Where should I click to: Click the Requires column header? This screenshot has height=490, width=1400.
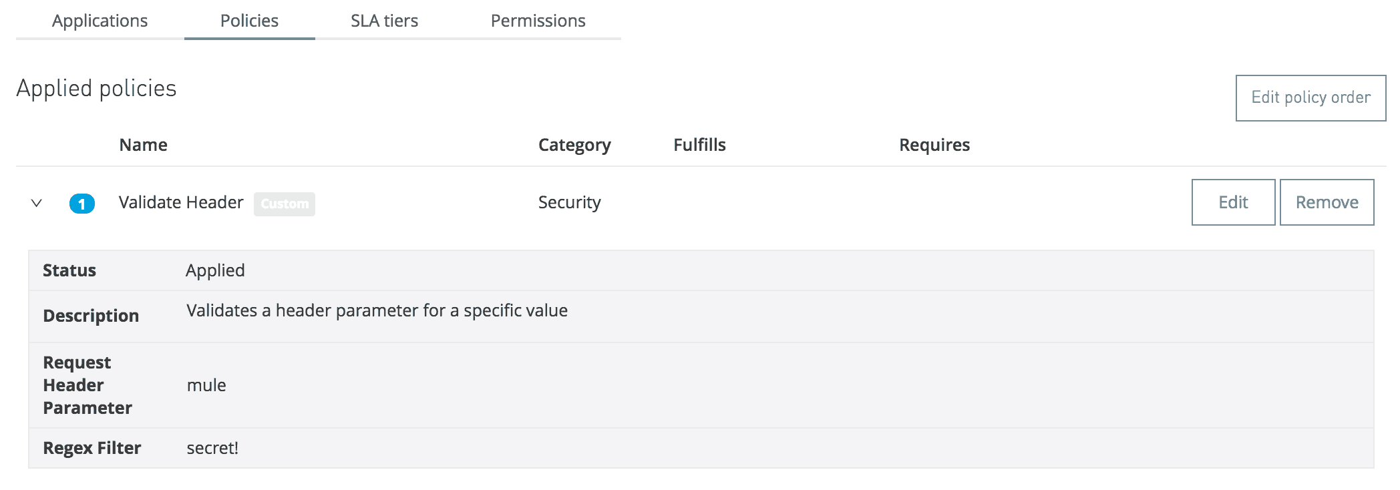(x=934, y=145)
